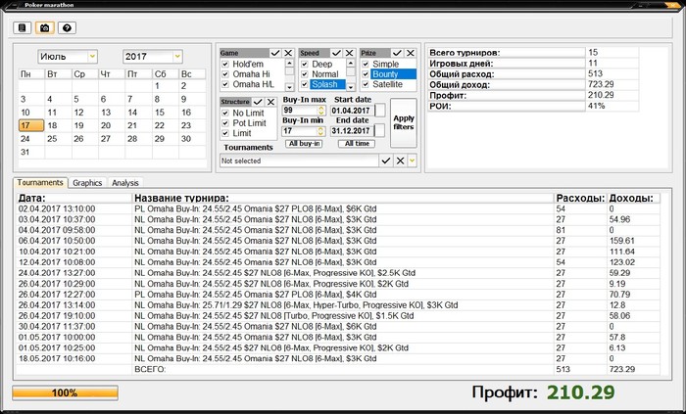Switch to the Graphics tab
This screenshot has height=414, width=686.
87,183
